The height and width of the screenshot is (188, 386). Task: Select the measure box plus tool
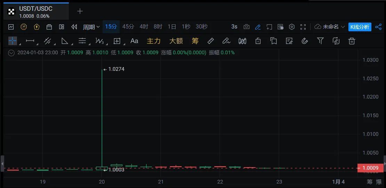click(117, 41)
